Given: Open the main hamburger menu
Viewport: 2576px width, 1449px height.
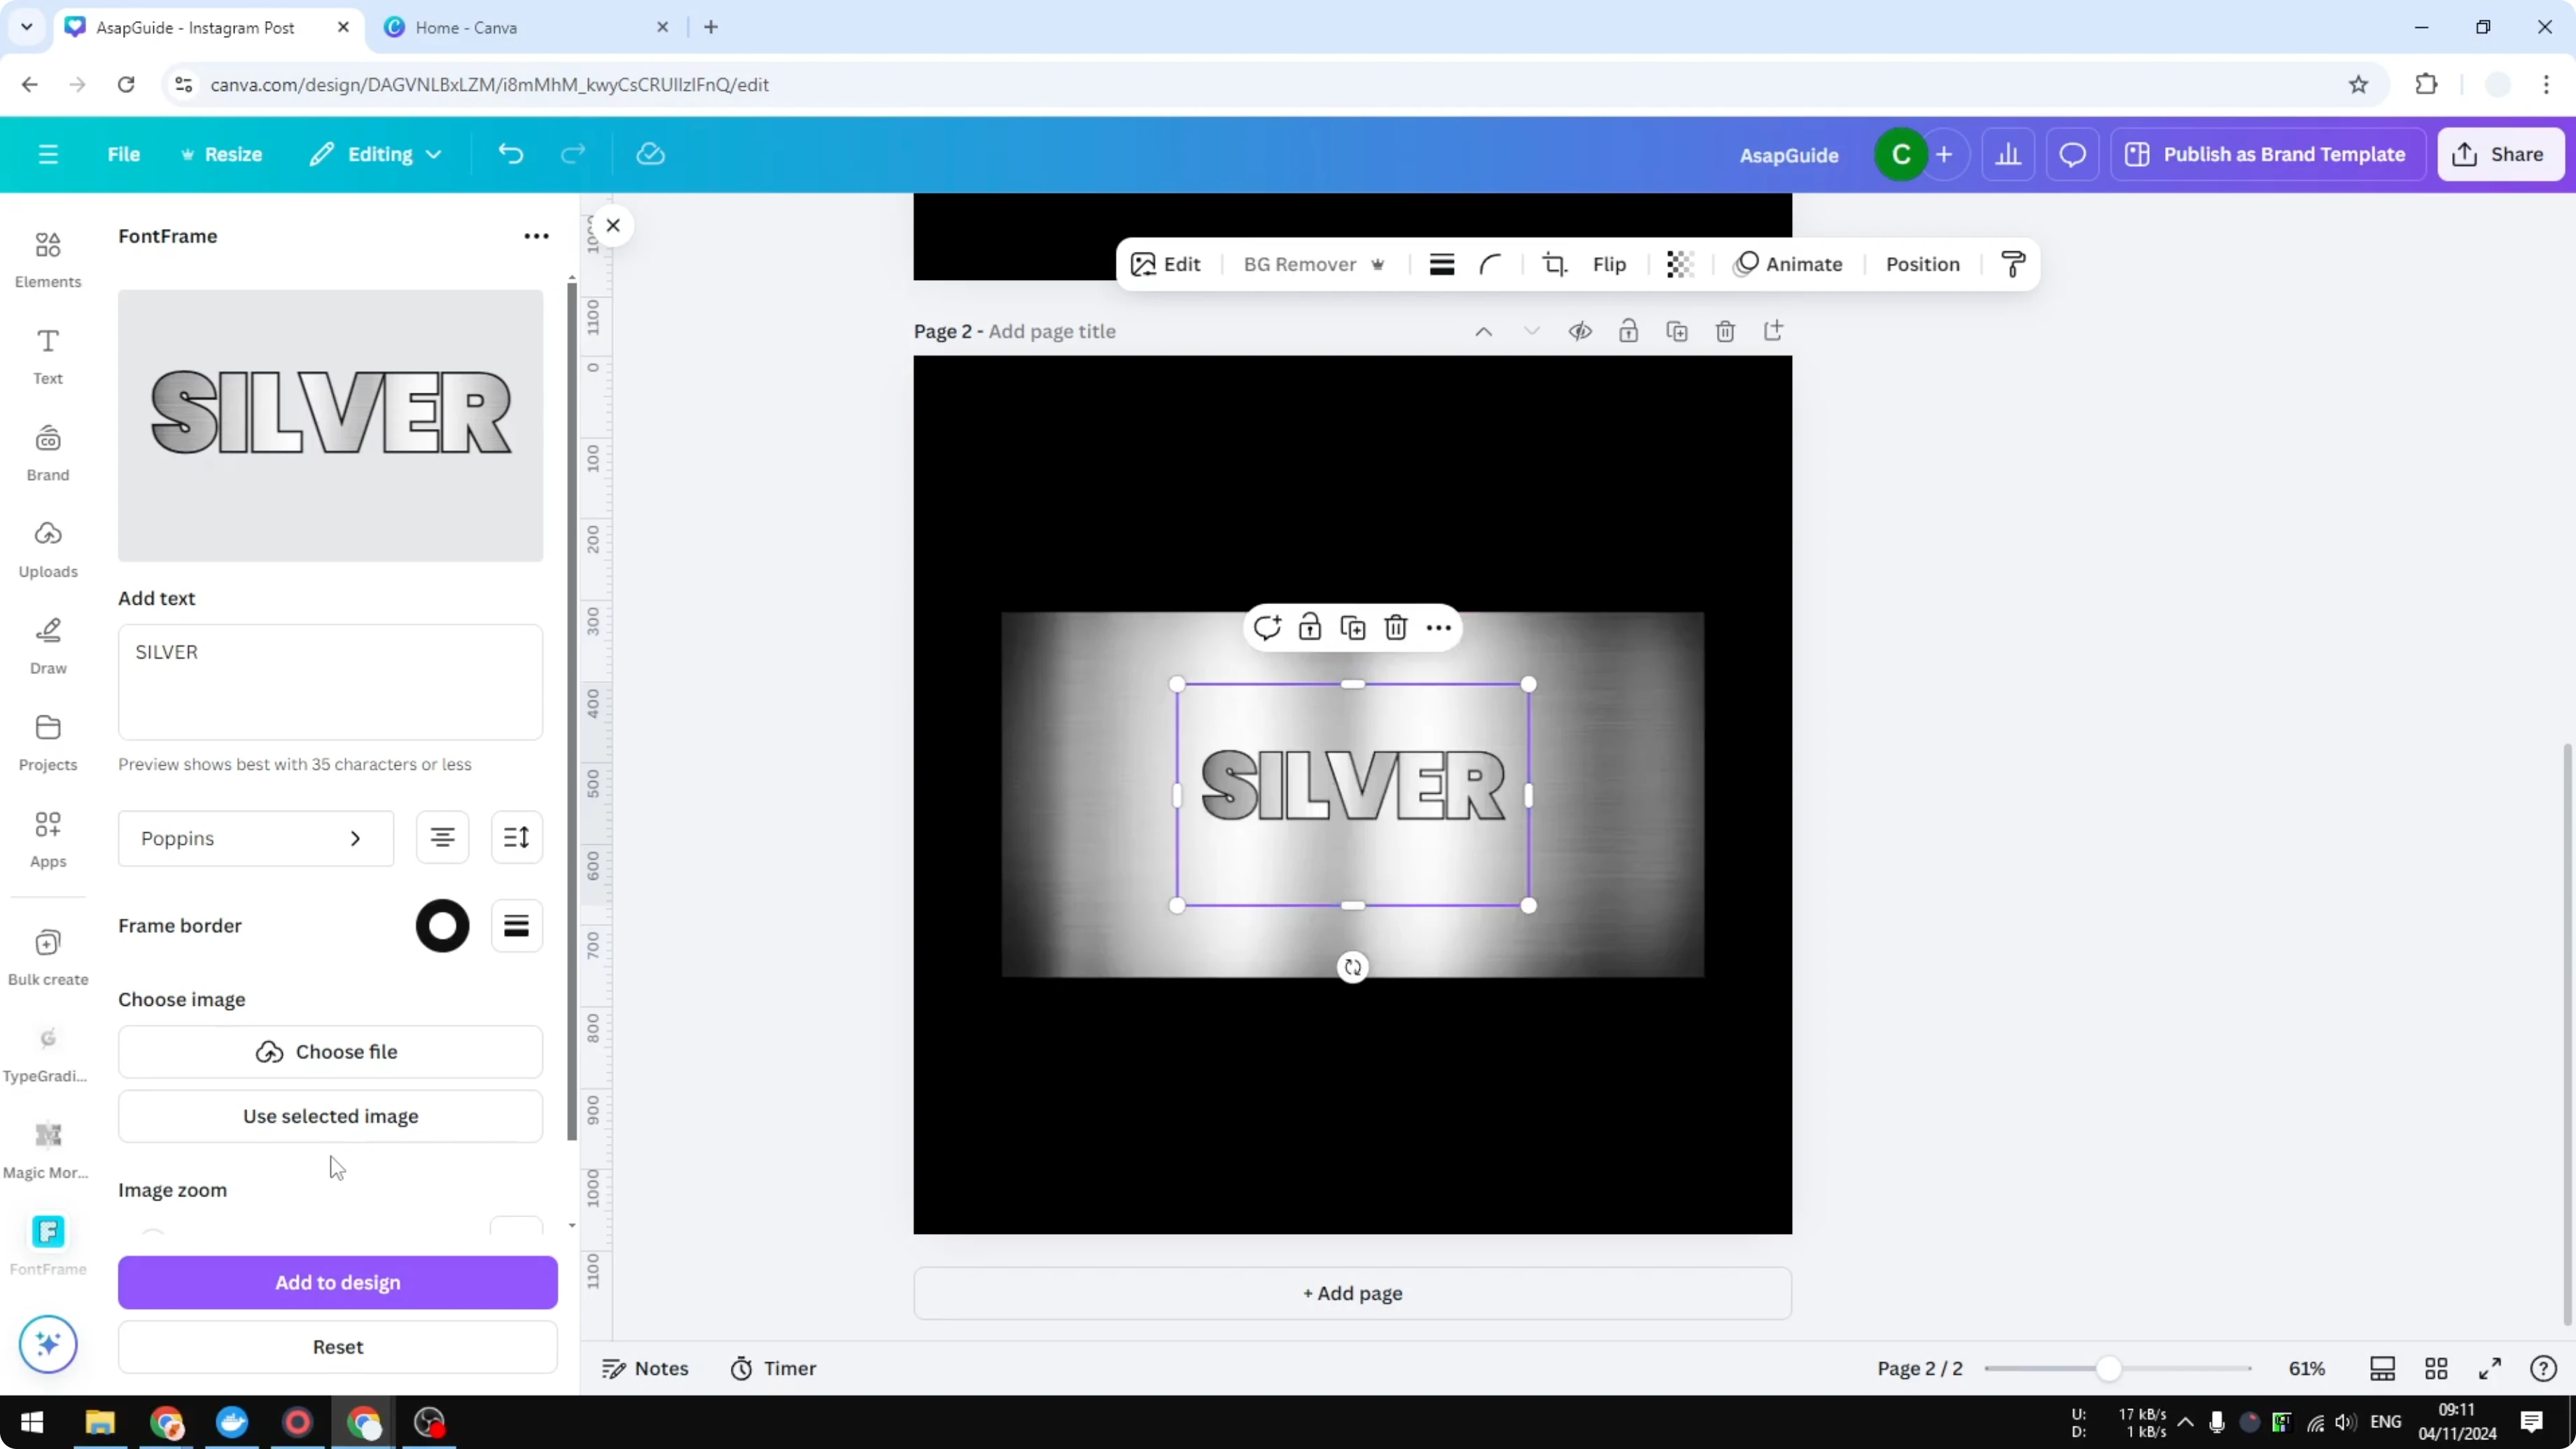Looking at the screenshot, I should coord(48,154).
